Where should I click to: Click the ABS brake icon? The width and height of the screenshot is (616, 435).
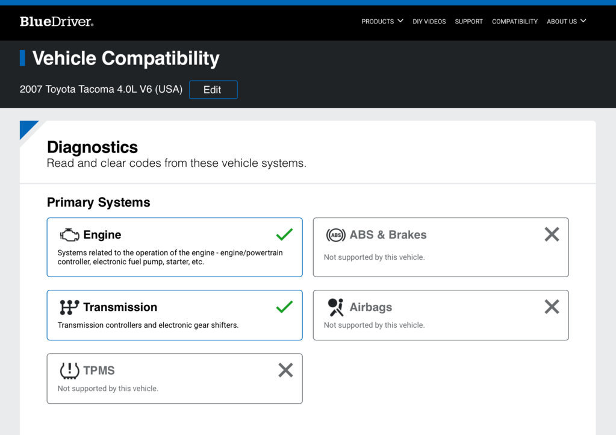pyautogui.click(x=336, y=235)
